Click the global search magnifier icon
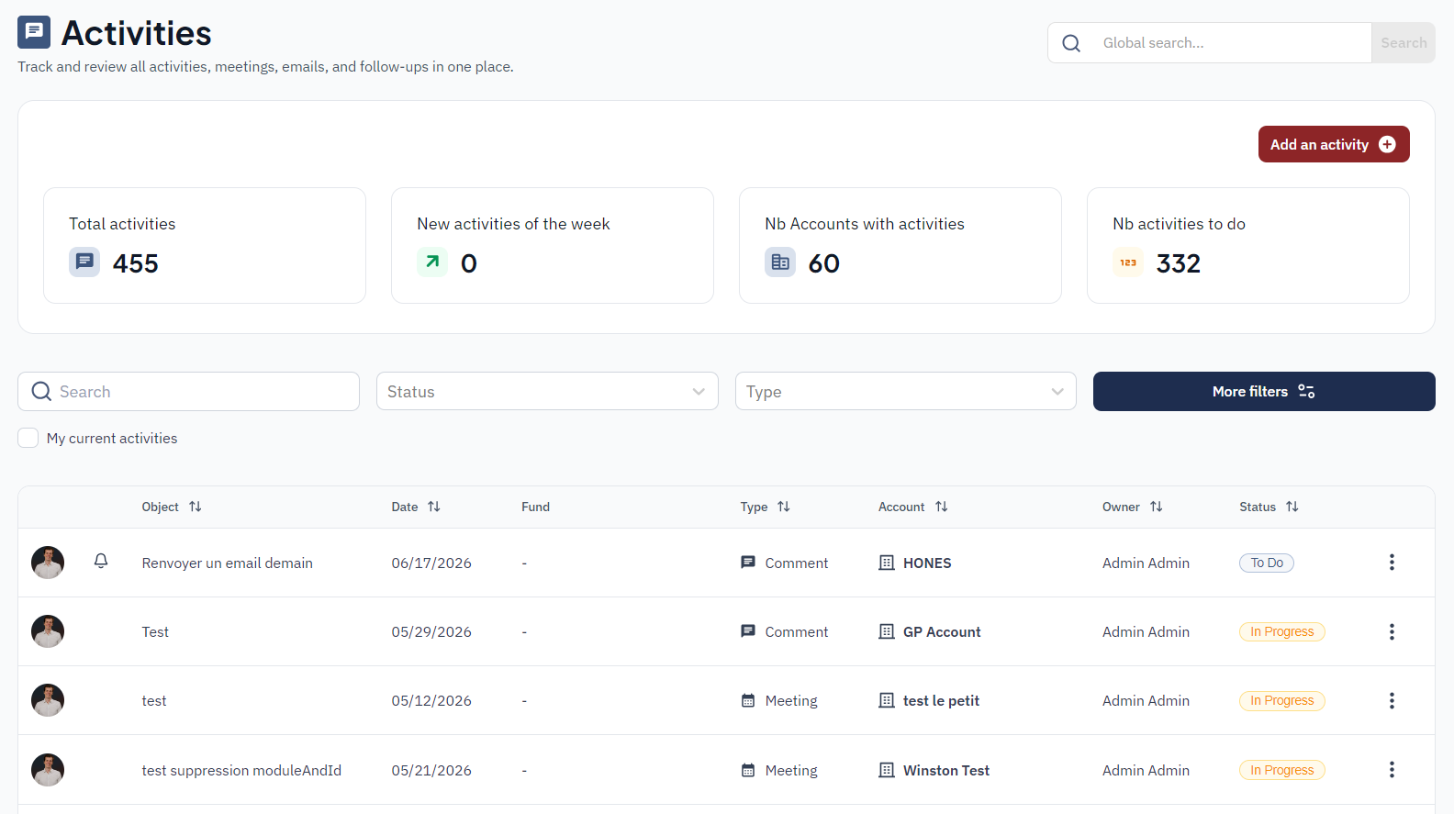 [1071, 43]
